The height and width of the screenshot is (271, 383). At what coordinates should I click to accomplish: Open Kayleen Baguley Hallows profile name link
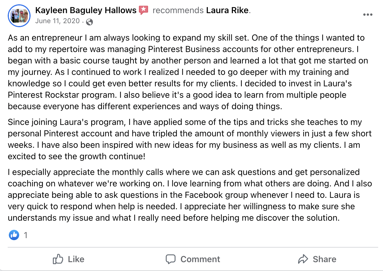pos(86,10)
